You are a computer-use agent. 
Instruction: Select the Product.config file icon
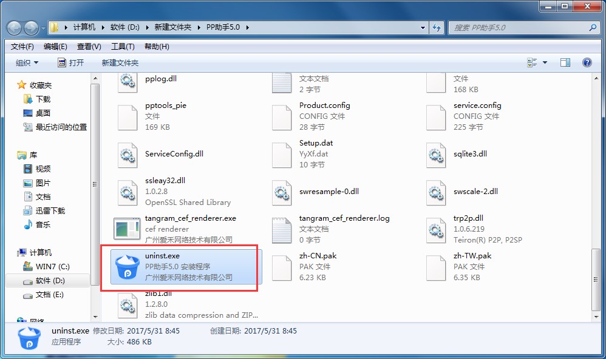click(281, 117)
